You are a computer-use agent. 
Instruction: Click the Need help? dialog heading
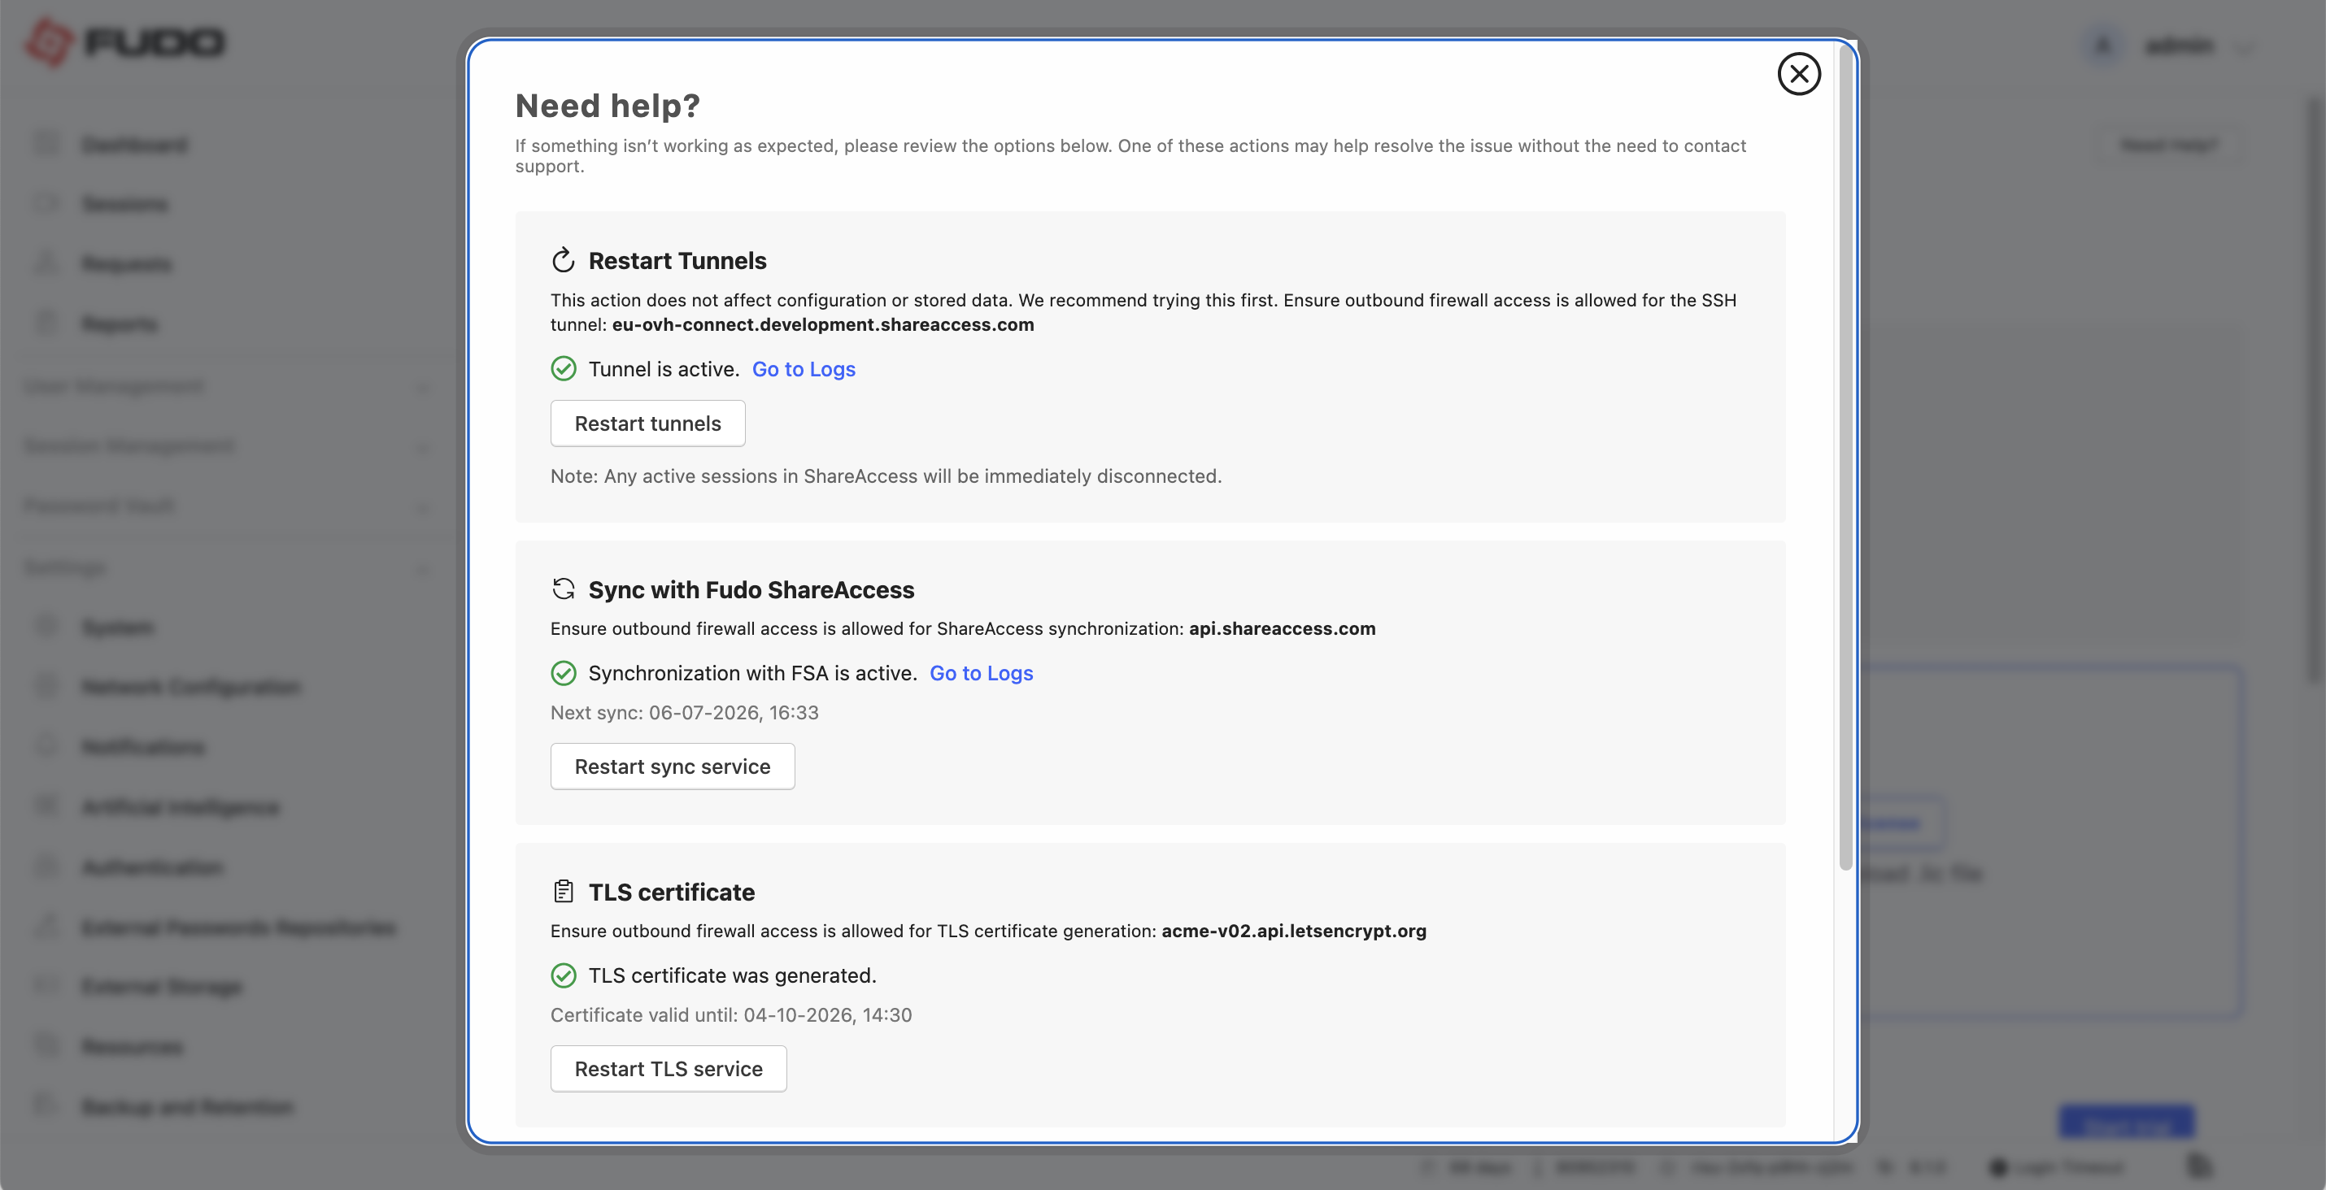click(608, 106)
